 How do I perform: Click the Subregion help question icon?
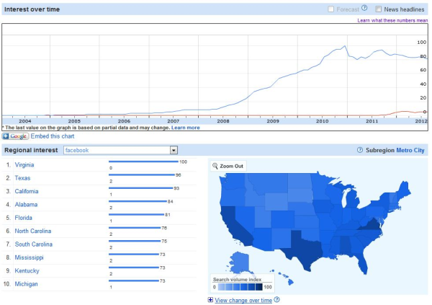[x=360, y=150]
